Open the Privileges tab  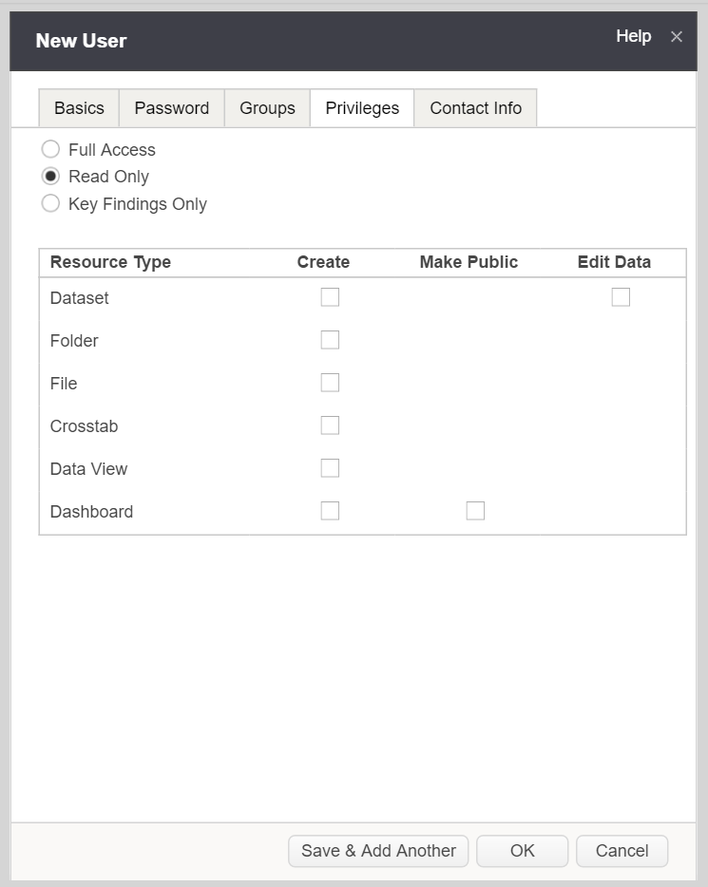tap(361, 107)
